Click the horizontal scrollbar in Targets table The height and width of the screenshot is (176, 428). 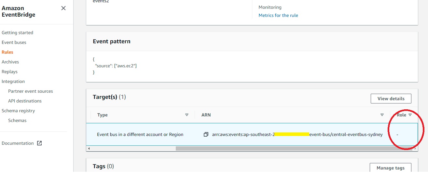pos(283,148)
